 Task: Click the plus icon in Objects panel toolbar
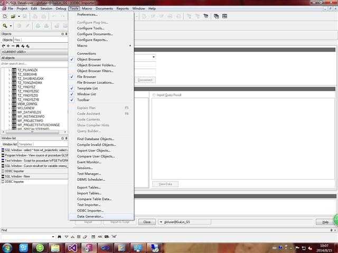click(x=8, y=46)
